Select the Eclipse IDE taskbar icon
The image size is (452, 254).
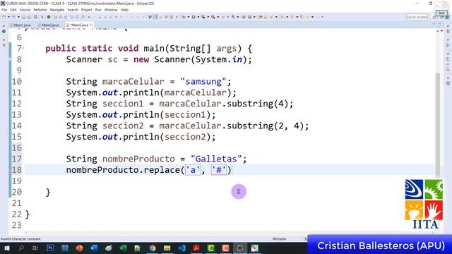[240, 248]
